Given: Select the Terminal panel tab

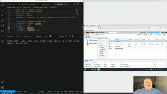Looking at the screenshot, I should coord(39,36).
